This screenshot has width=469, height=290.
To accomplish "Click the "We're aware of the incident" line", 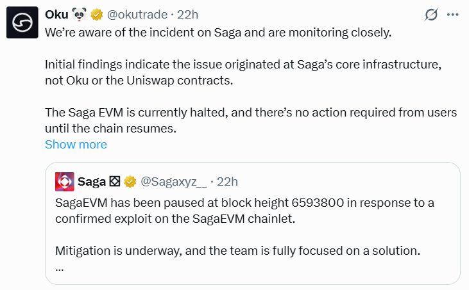I will pyautogui.click(x=217, y=32).
